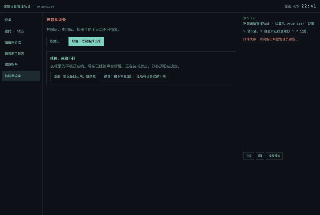Viewport: 320px width, 215px height.
Task: Choose 静音：按下恢复出厂 option
Action: tap(135, 76)
